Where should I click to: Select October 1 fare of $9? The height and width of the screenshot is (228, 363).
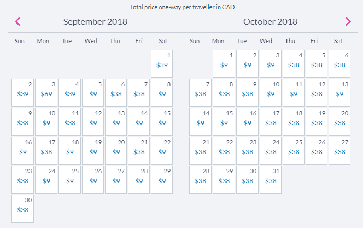pos(224,63)
